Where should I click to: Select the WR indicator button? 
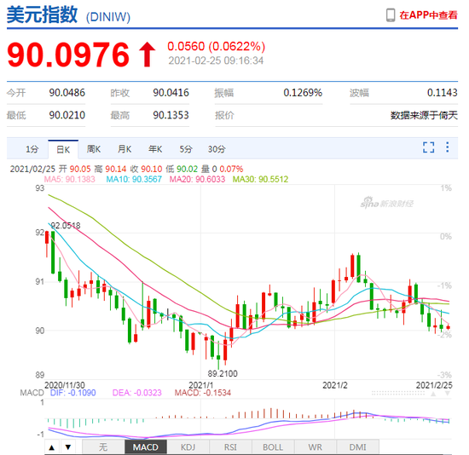316,447
